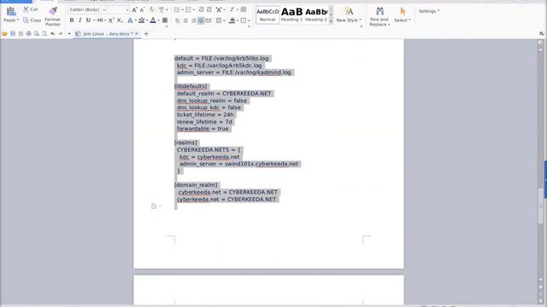This screenshot has width=547, height=307.
Task: Expand quick access toolbar customization arrow
Action: tap(69, 34)
